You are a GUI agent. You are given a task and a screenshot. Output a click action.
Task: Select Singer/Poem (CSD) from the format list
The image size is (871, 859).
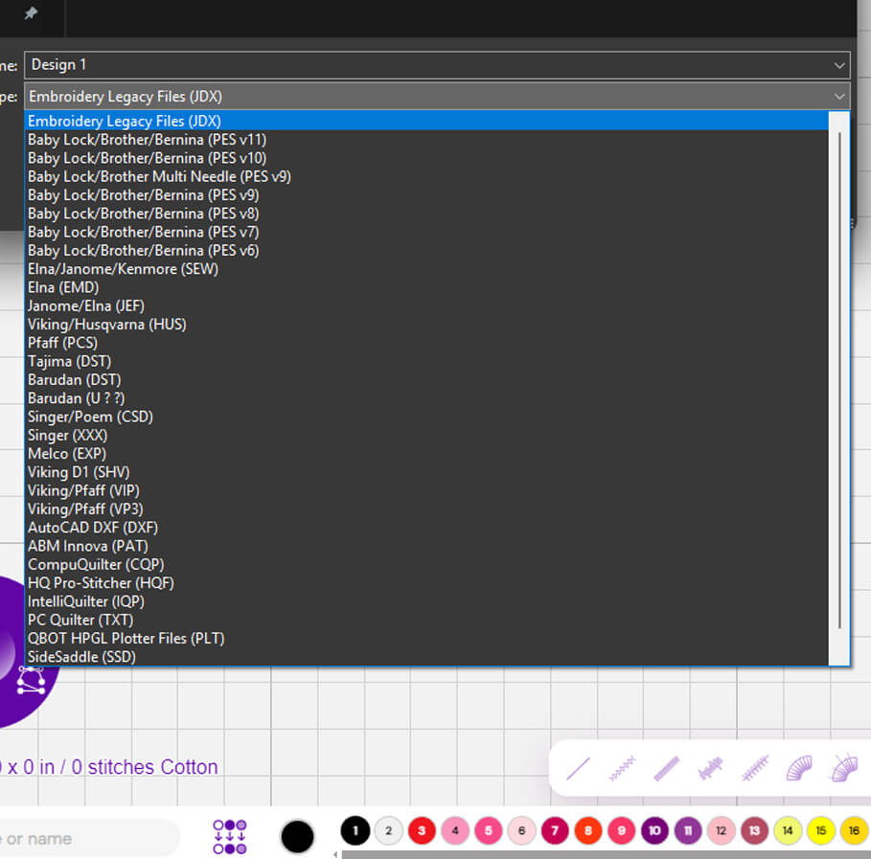click(90, 417)
